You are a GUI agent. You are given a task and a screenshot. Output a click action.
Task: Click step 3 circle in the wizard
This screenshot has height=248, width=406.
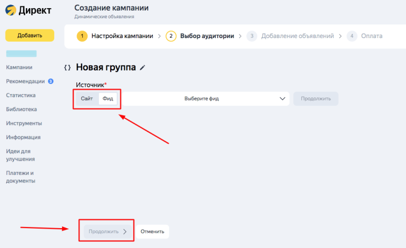point(252,36)
